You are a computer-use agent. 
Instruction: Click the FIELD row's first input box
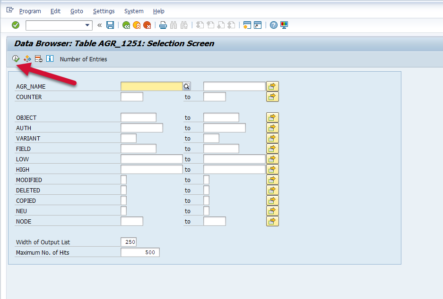(x=138, y=149)
